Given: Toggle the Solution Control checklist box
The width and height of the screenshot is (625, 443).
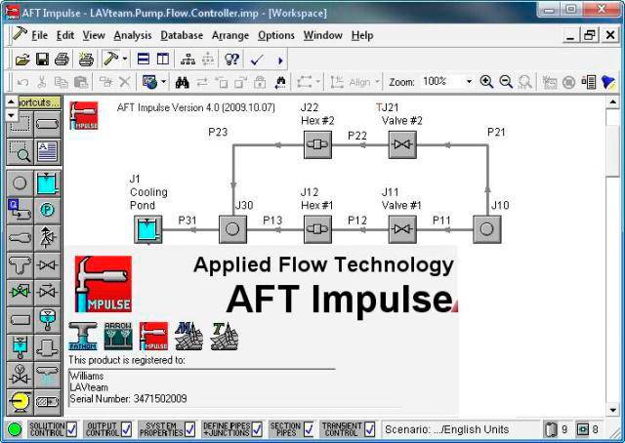Looking at the screenshot, I should click(71, 429).
